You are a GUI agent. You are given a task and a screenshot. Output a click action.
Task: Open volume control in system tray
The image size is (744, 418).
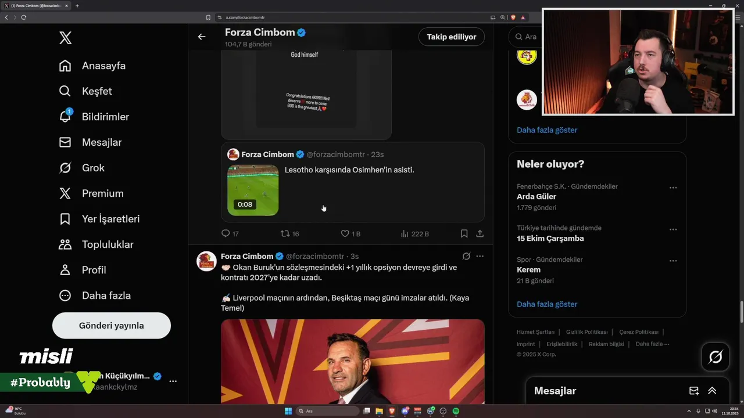tap(714, 411)
